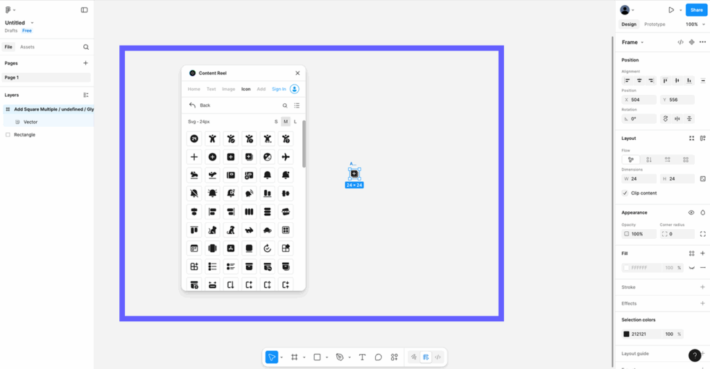Click the FFFFFF fill color swatch

coord(626,268)
